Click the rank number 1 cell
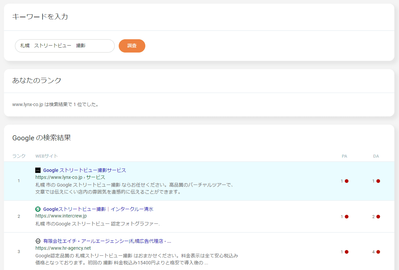 click(19, 181)
